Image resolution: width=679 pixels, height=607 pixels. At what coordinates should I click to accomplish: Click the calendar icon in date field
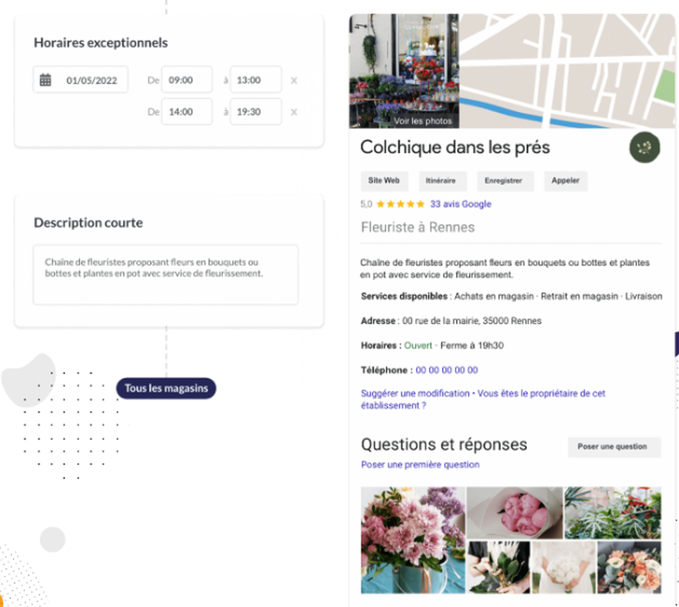click(45, 80)
